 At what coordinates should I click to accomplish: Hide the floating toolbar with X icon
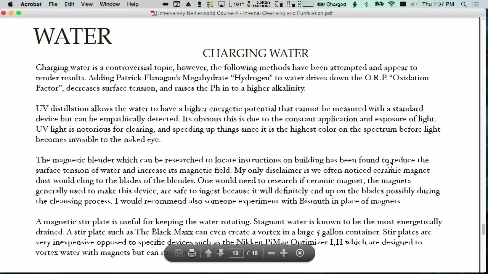(x=300, y=253)
